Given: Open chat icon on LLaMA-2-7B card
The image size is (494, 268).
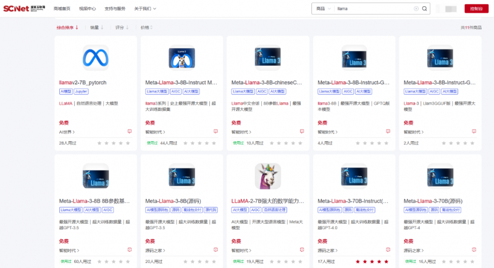Looking at the screenshot, I should point(302,250).
